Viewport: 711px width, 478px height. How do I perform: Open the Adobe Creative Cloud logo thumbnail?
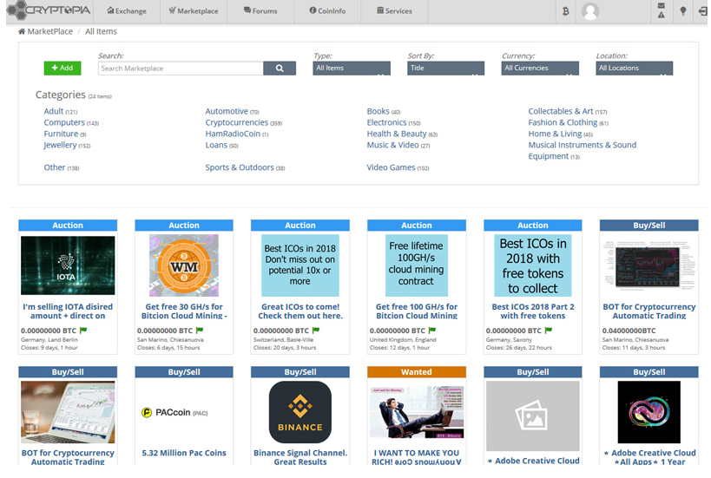click(x=648, y=412)
